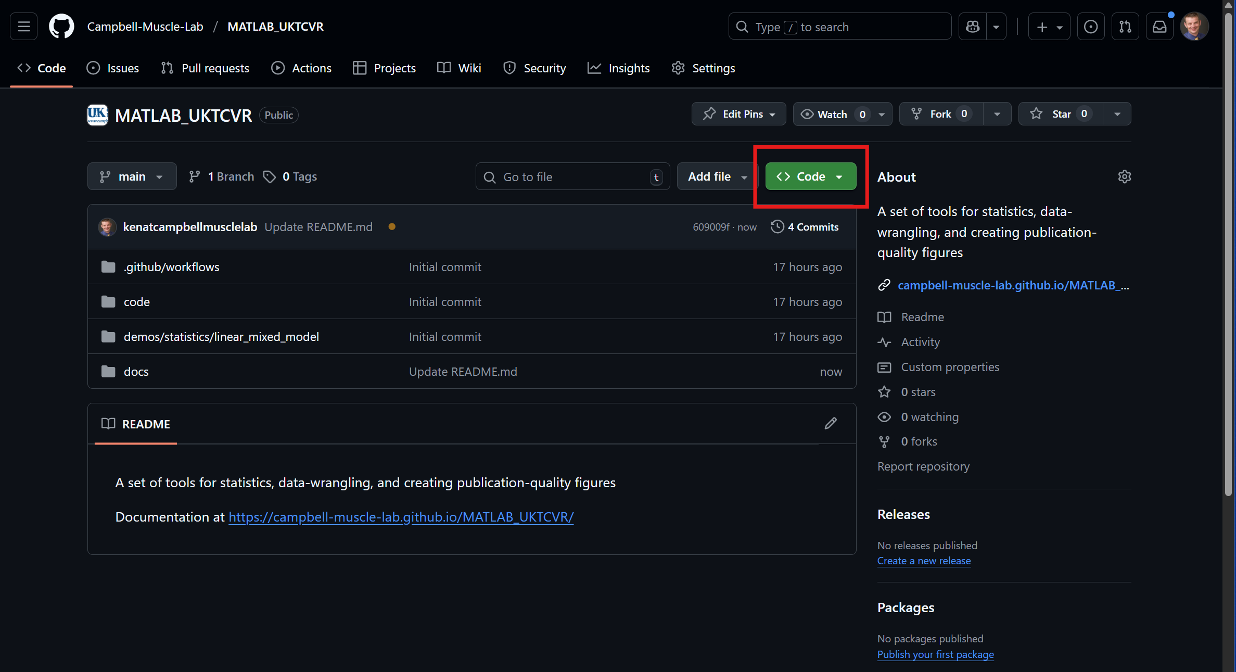Switch to the Pull requests tab
The image size is (1236, 672).
pos(205,68)
